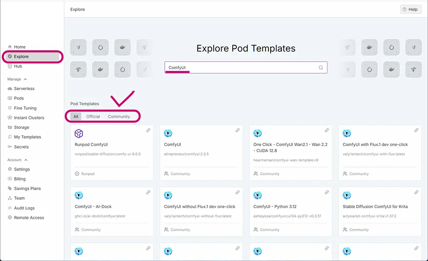Open ComfyUI without Flux.1 dev one-click
The height and width of the screenshot is (261, 428).
pos(201,211)
